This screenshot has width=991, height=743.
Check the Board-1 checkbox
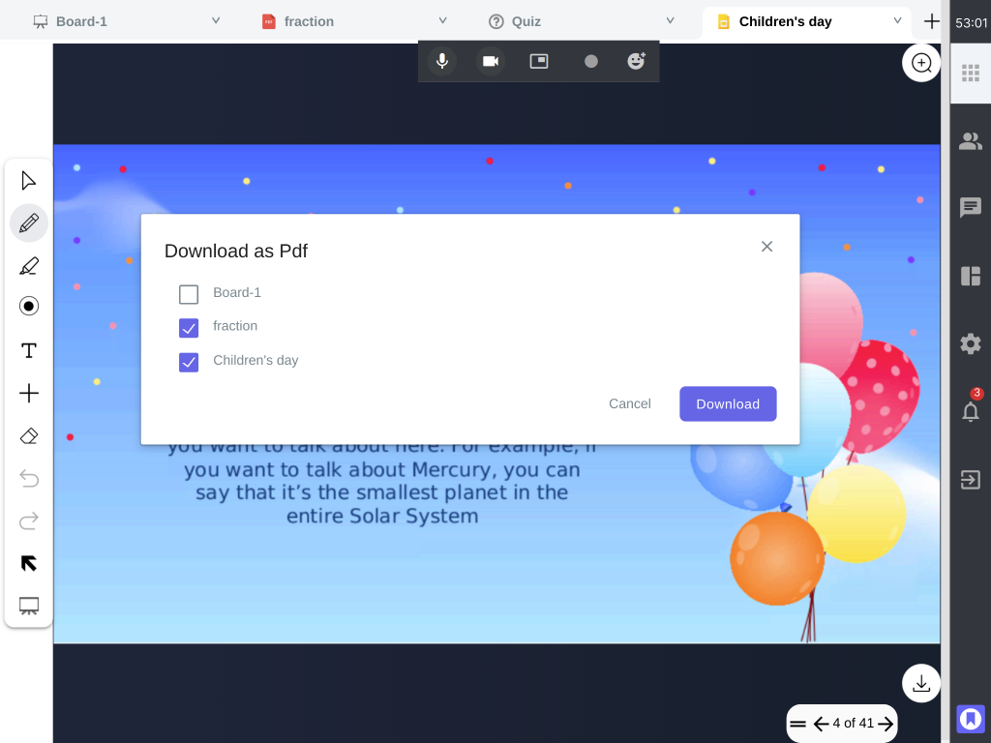[189, 294]
